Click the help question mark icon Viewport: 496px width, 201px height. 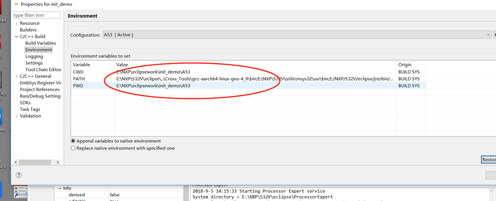[19, 175]
